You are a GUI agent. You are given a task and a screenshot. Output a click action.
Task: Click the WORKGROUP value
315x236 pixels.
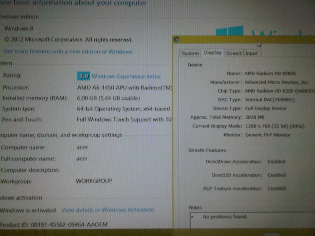(94, 181)
